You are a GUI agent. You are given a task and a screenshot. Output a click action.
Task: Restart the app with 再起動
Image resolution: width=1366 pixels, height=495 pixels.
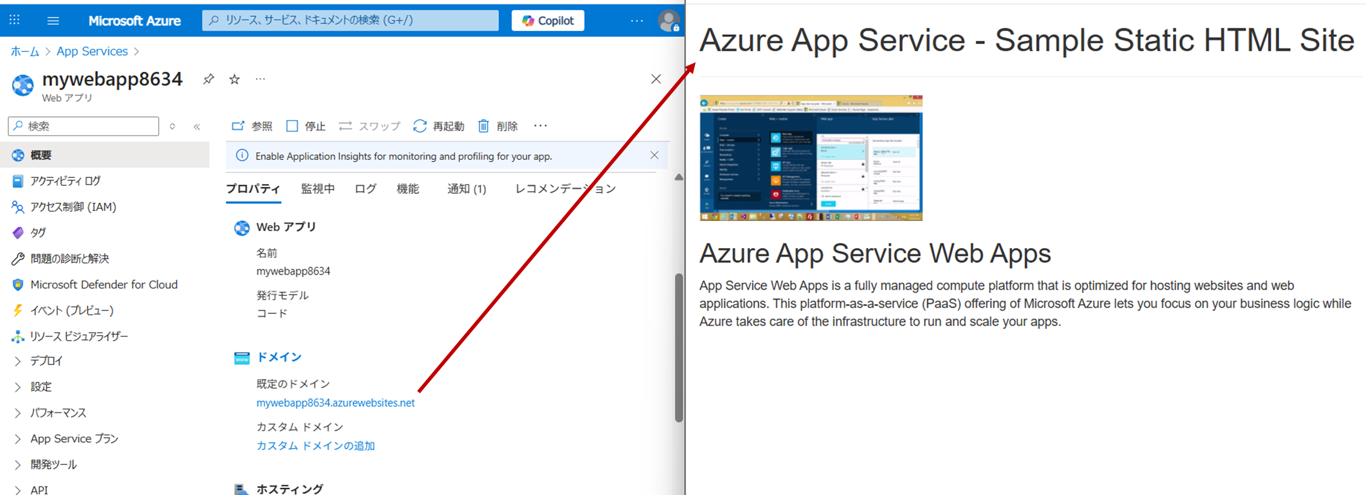click(438, 126)
